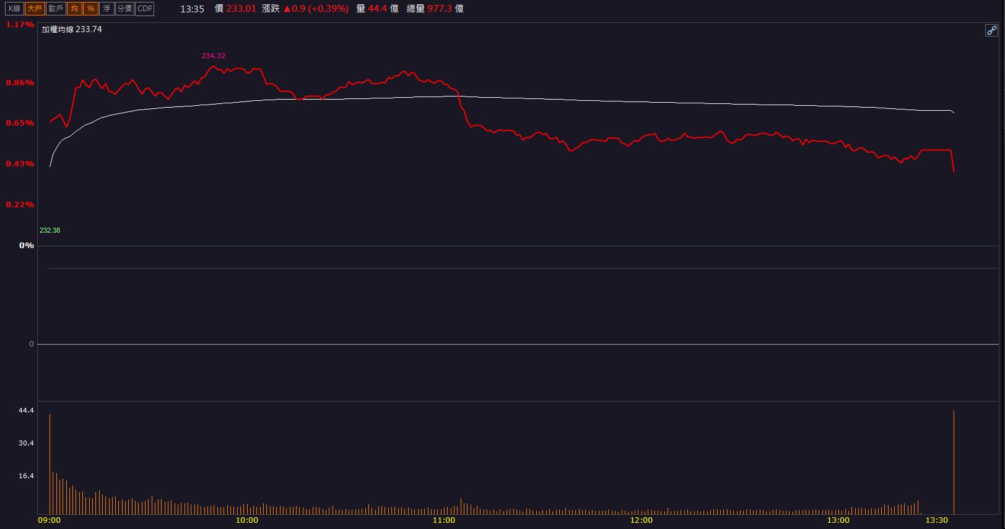This screenshot has width=1005, height=529.
Task: Click the chain-link icon on the chart
Action: pyautogui.click(x=991, y=30)
